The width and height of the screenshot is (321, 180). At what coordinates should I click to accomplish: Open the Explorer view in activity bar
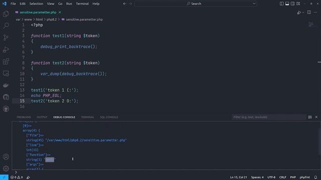[6, 13]
